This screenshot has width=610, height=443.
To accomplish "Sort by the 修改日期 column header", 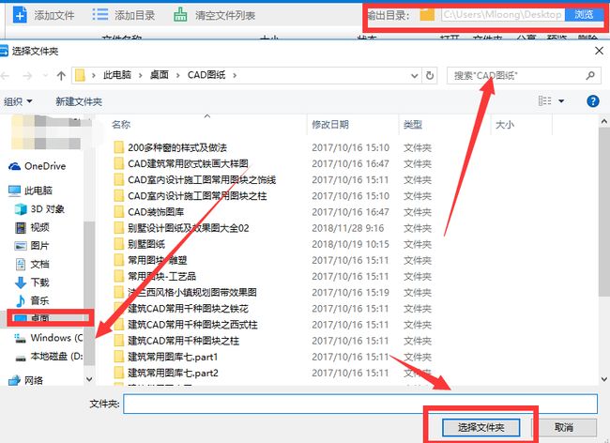I will click(330, 125).
